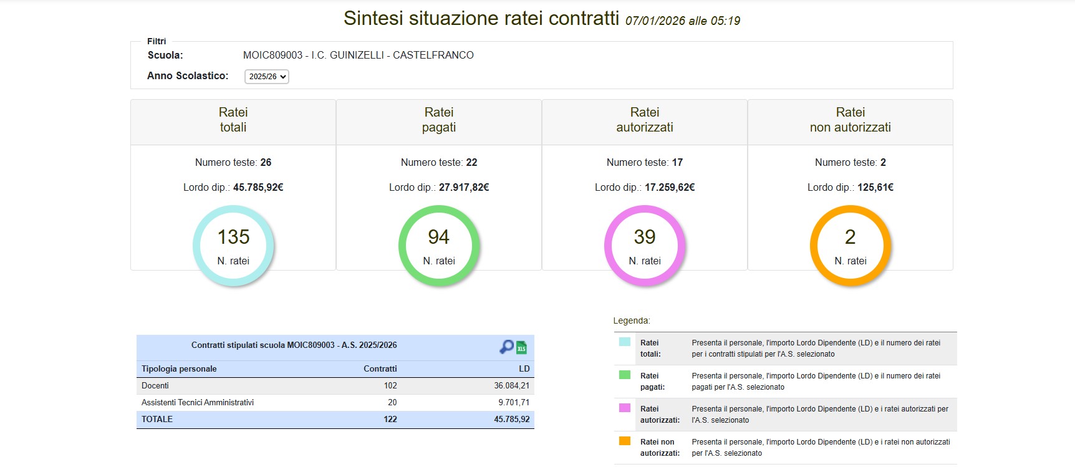Select the Ratei totali card header

[x=233, y=120]
